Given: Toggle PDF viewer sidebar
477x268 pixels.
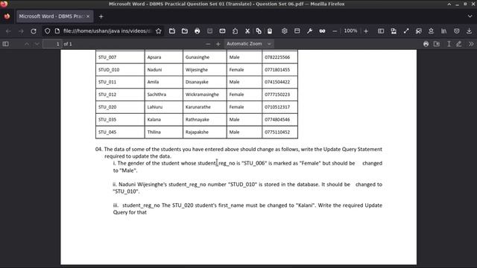Looking at the screenshot, I should coord(5,44).
